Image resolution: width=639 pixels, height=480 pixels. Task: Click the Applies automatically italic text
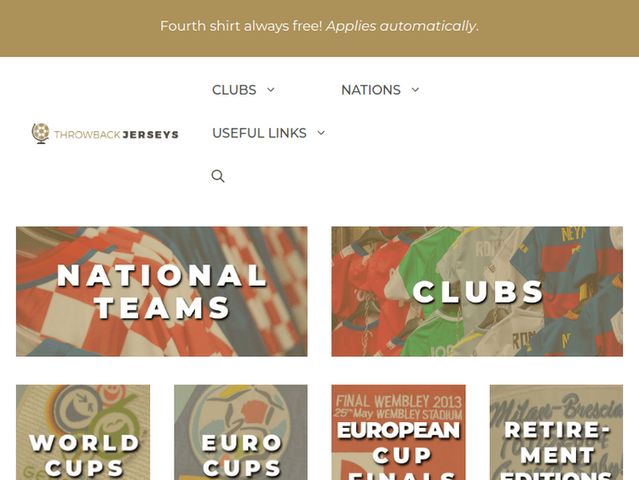tap(401, 26)
